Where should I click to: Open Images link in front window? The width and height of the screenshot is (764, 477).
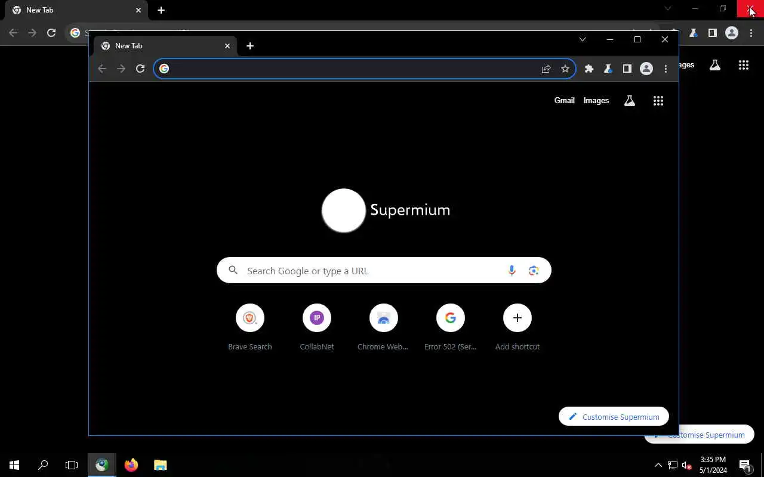coord(596,100)
